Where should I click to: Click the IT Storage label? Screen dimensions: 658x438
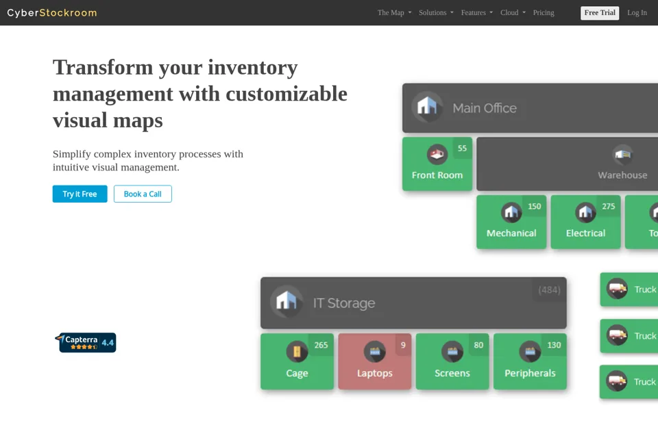pyautogui.click(x=344, y=303)
